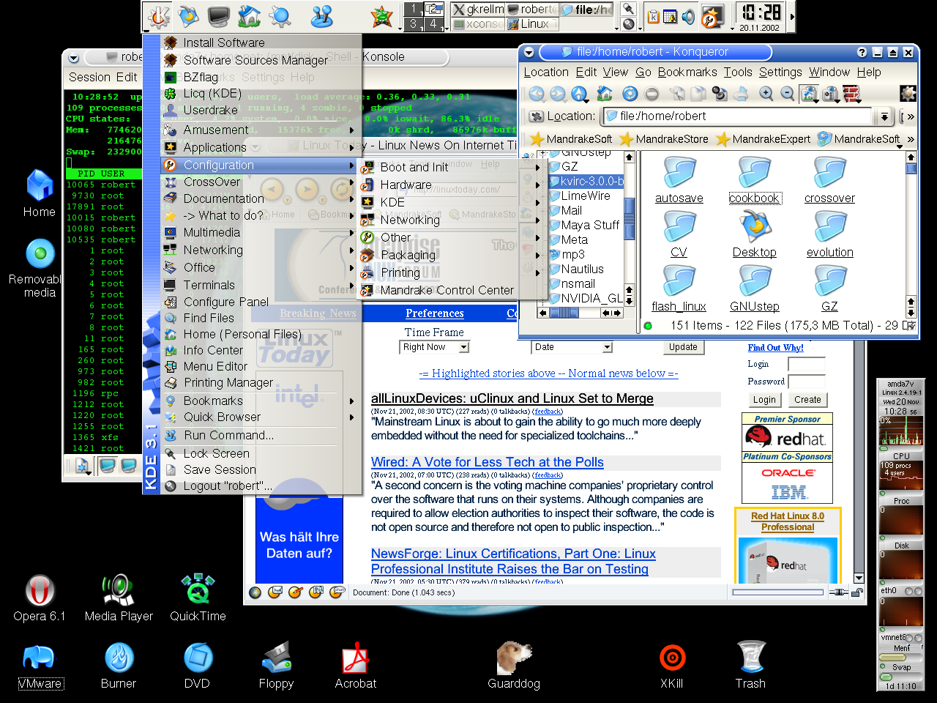Image resolution: width=937 pixels, height=703 pixels.
Task: Expand more Konqueror bookmark toolbar items chevron
Action: [x=911, y=138]
